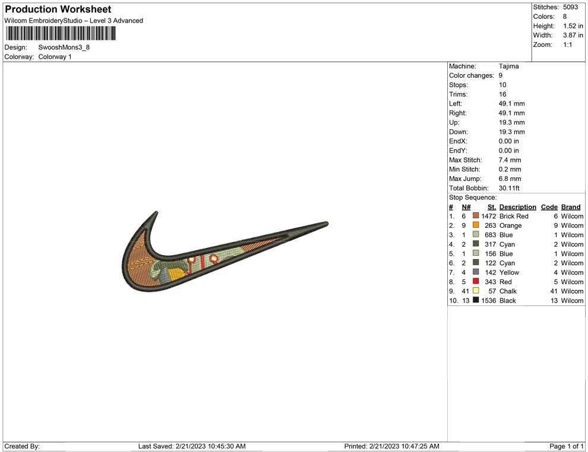This screenshot has width=588, height=452.
Task: Click the Page 1 of 1 footer text
Action: click(566, 446)
